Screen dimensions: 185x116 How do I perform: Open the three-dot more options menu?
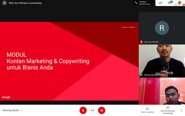point(181,110)
